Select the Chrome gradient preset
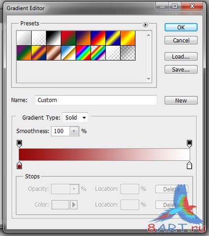 tap(69, 53)
